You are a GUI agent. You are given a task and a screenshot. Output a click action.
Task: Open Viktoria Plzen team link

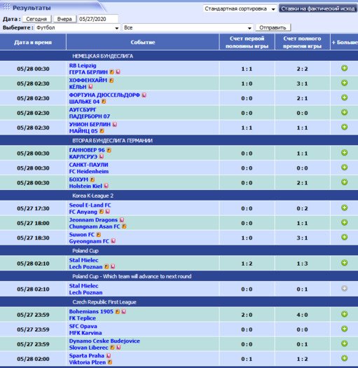pos(88,362)
